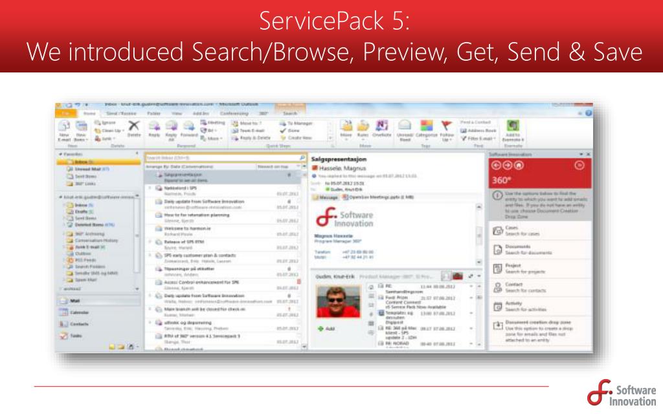The width and height of the screenshot is (663, 414).
Task: Click the OneNote ribbon icon
Action: 382,125
